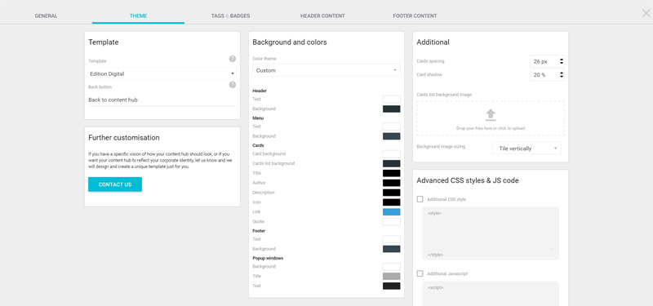Screen dimensions: 653x306
Task: Click the Cards spacing value field
Action: click(x=544, y=61)
